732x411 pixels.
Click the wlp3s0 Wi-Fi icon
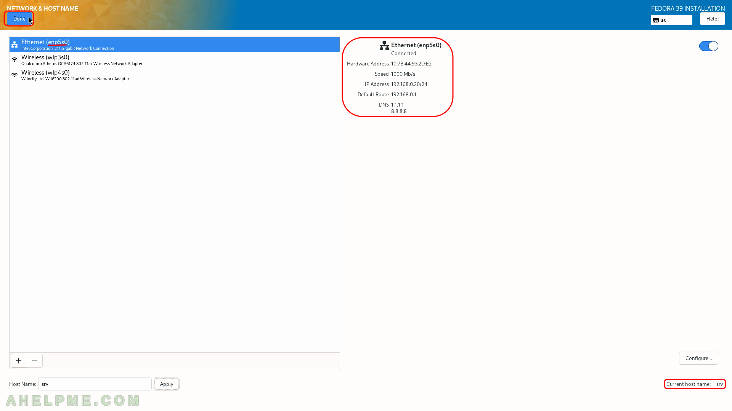[14, 60]
